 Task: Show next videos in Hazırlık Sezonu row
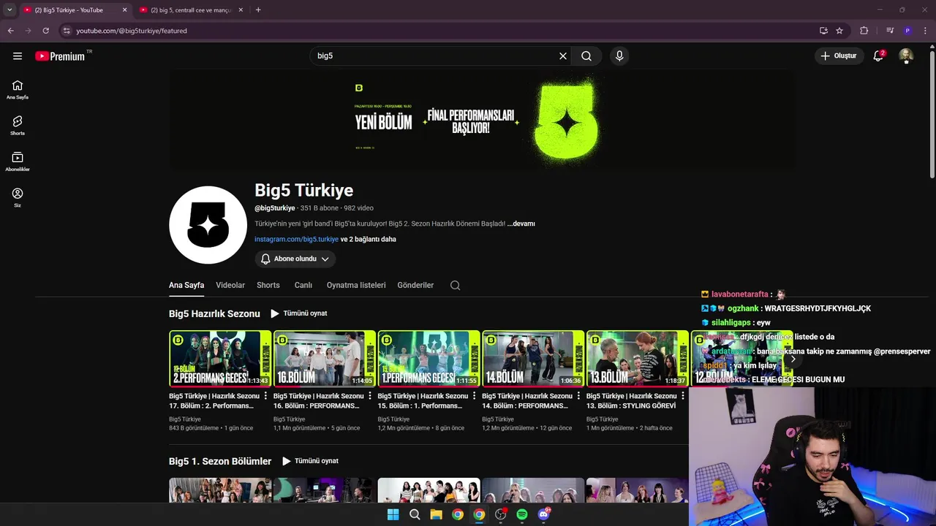click(x=793, y=359)
